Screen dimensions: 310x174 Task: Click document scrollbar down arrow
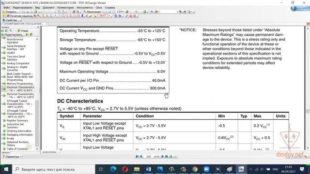tap(308, 148)
